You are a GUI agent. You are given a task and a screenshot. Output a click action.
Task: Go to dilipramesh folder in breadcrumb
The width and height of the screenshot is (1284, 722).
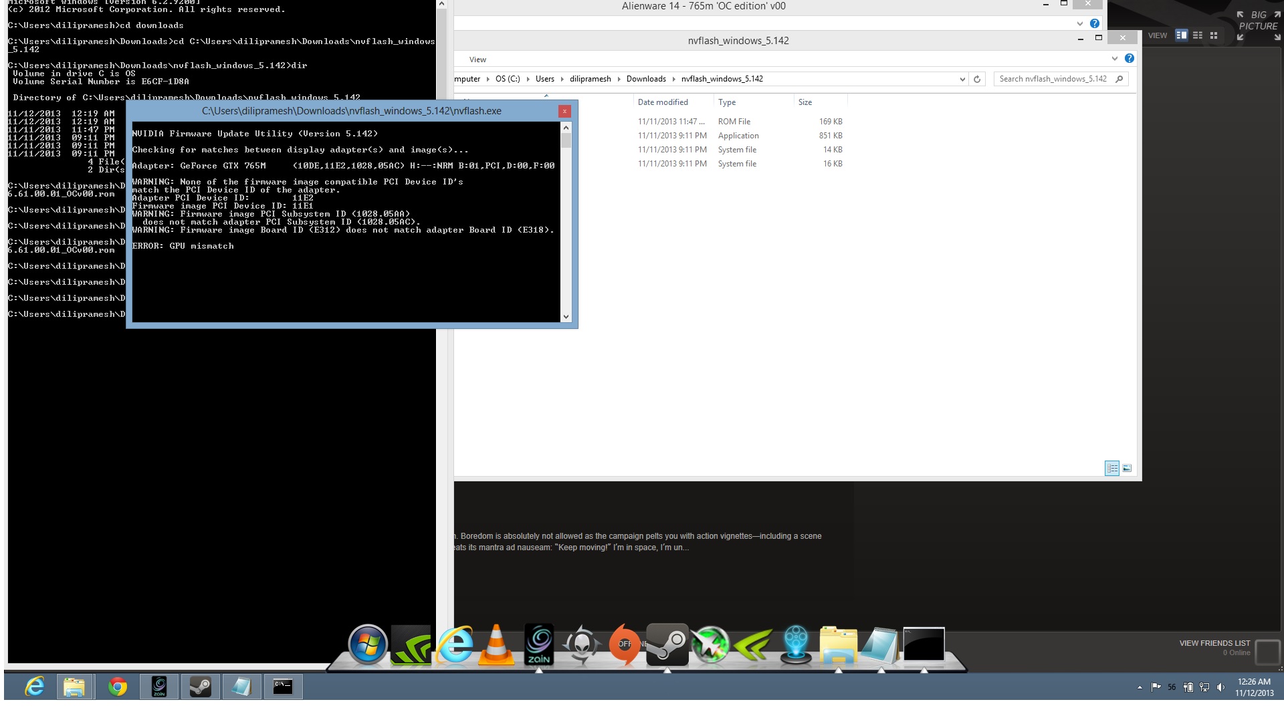[590, 79]
